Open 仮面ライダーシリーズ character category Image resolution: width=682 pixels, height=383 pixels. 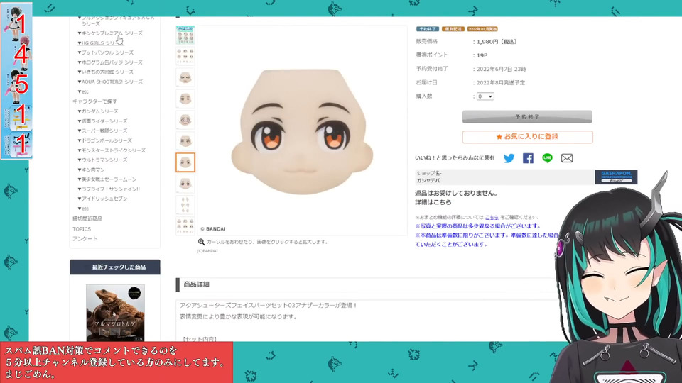point(104,121)
